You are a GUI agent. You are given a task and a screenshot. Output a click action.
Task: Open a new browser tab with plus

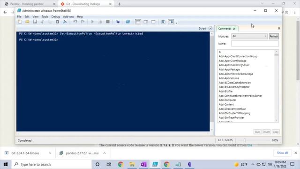point(119,4)
